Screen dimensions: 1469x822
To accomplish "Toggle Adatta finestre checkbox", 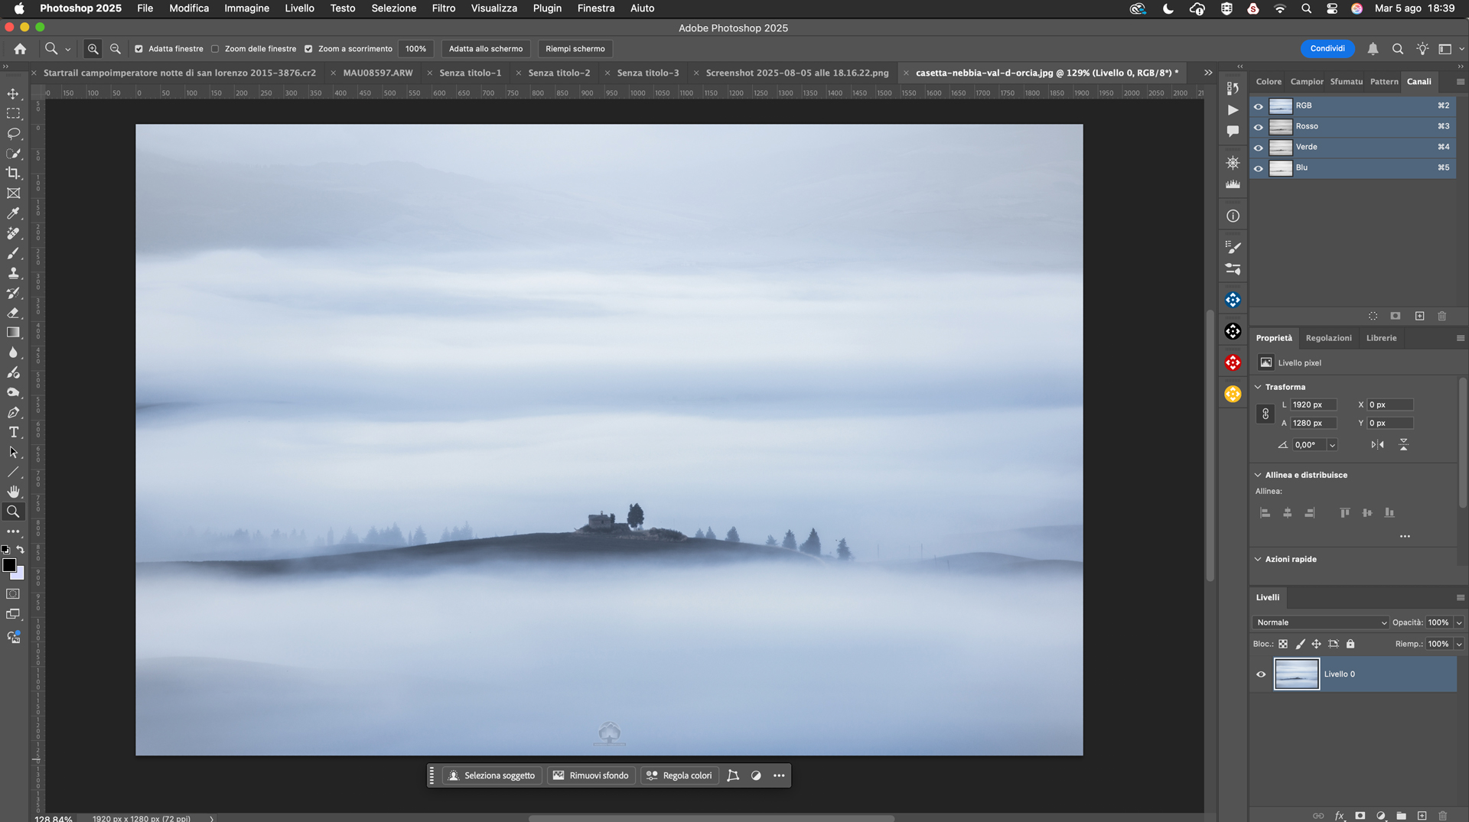I will (x=138, y=49).
